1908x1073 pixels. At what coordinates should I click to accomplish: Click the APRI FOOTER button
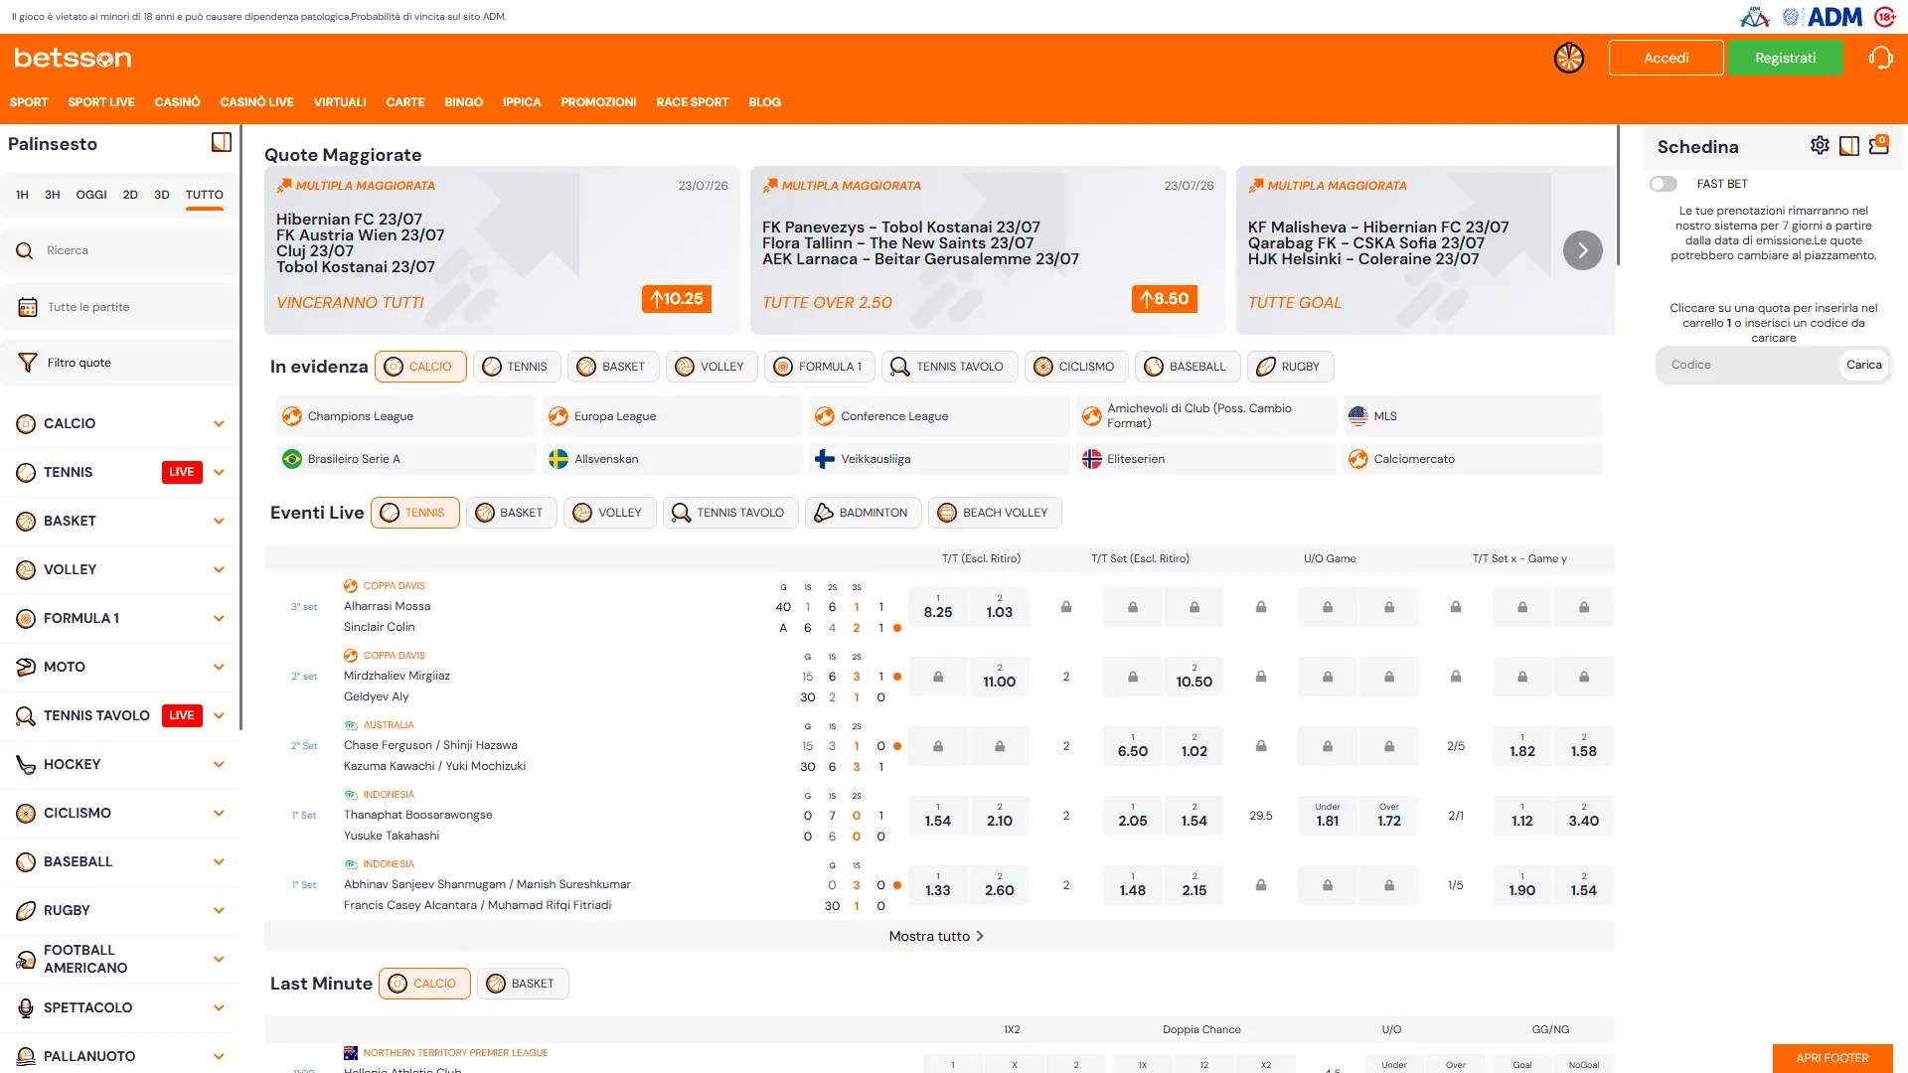point(1832,1058)
